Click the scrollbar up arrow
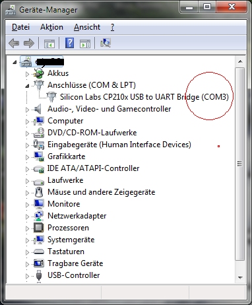252x305 pixels. 240,61
